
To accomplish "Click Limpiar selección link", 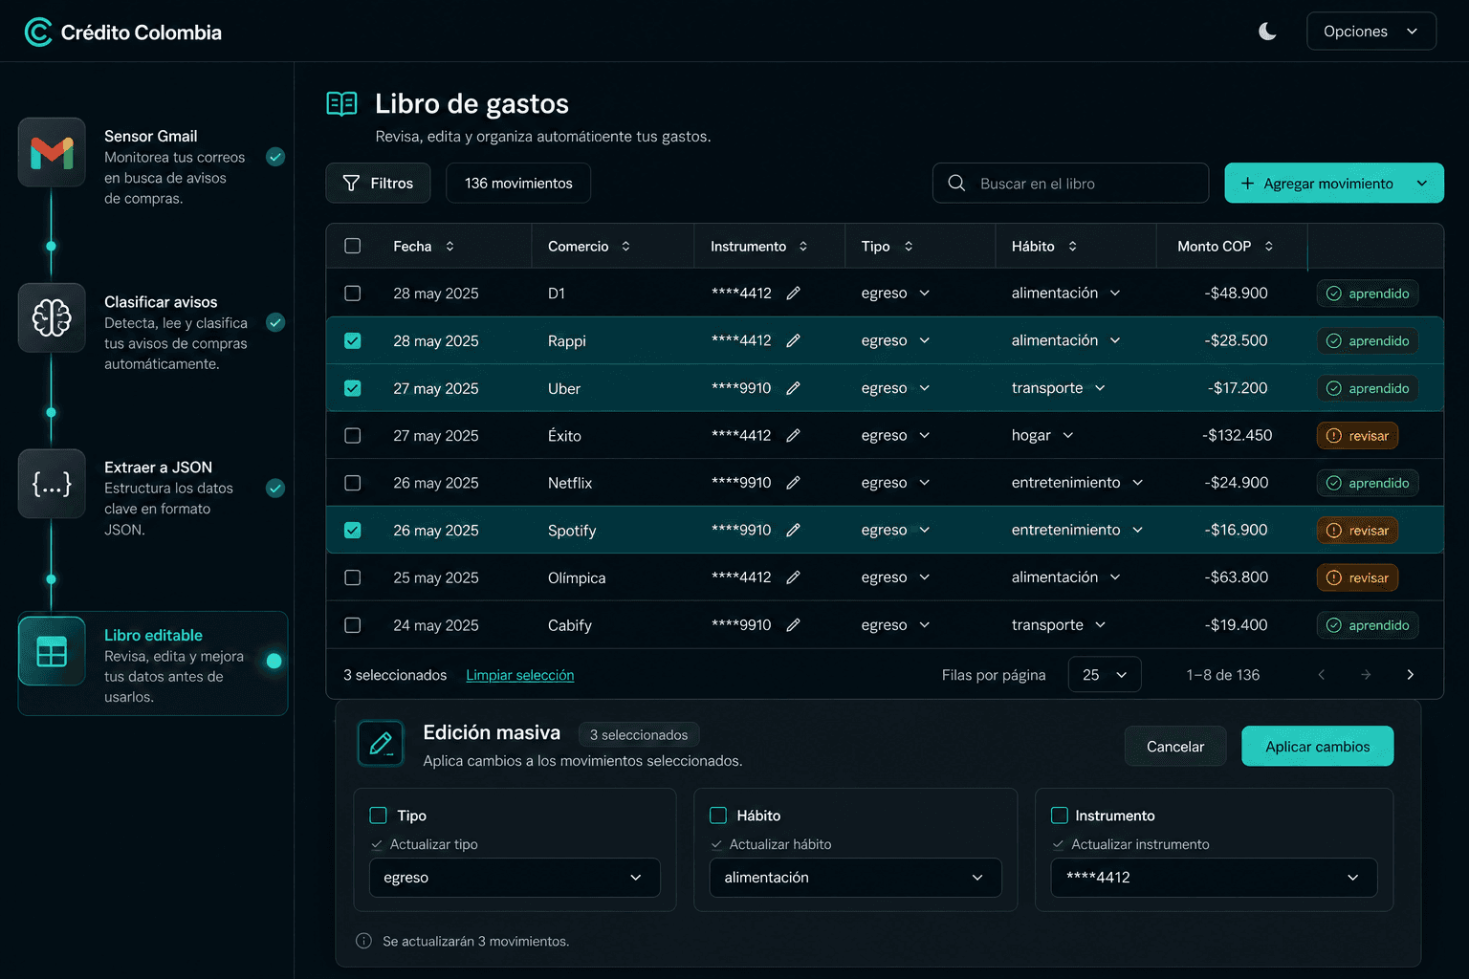I will 520,675.
